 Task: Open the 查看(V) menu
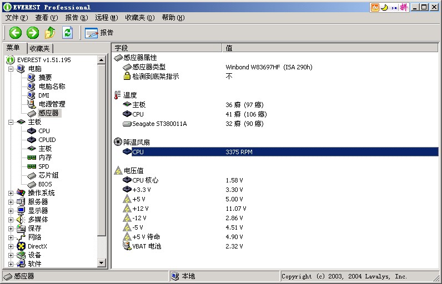click(47, 18)
